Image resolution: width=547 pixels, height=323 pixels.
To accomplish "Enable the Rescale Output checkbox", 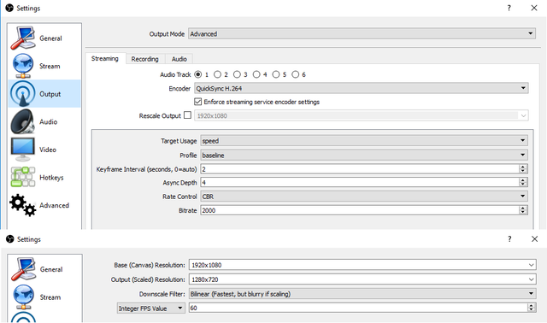I will [x=188, y=115].
